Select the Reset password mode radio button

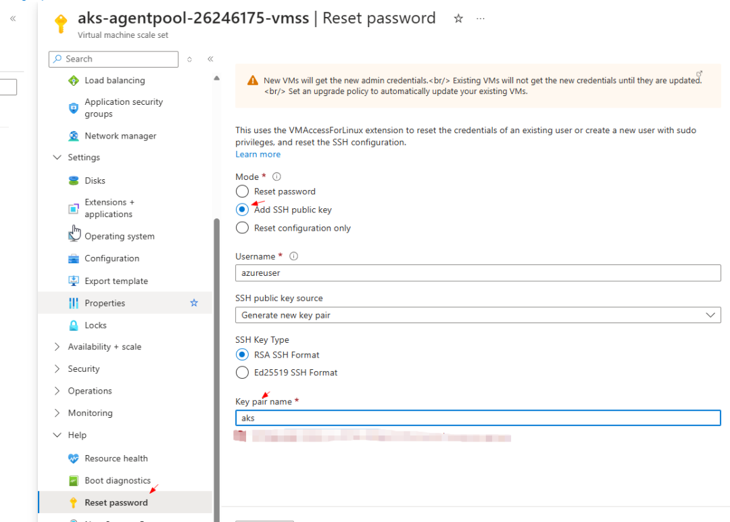click(x=242, y=191)
